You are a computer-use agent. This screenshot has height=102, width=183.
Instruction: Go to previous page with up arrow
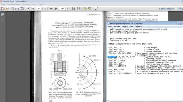point(28,8)
